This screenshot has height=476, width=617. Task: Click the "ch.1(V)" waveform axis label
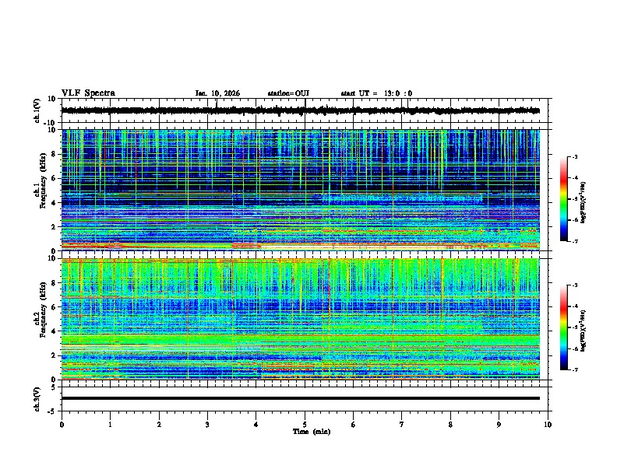pos(37,110)
